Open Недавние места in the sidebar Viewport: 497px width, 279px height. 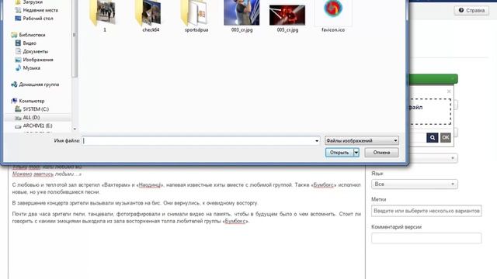(40, 10)
